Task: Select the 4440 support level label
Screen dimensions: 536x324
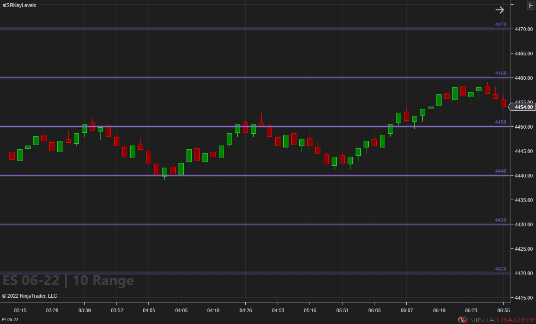Action: pyautogui.click(x=500, y=171)
